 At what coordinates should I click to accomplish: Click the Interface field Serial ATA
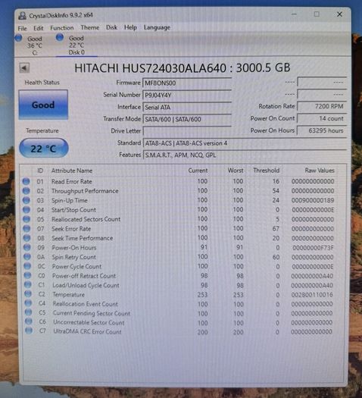click(x=187, y=107)
